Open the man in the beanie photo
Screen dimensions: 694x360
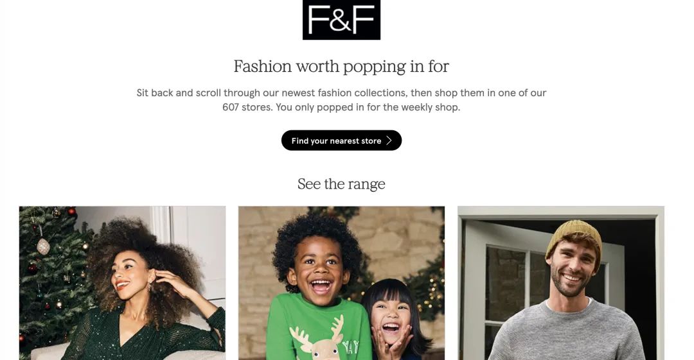coord(561,283)
